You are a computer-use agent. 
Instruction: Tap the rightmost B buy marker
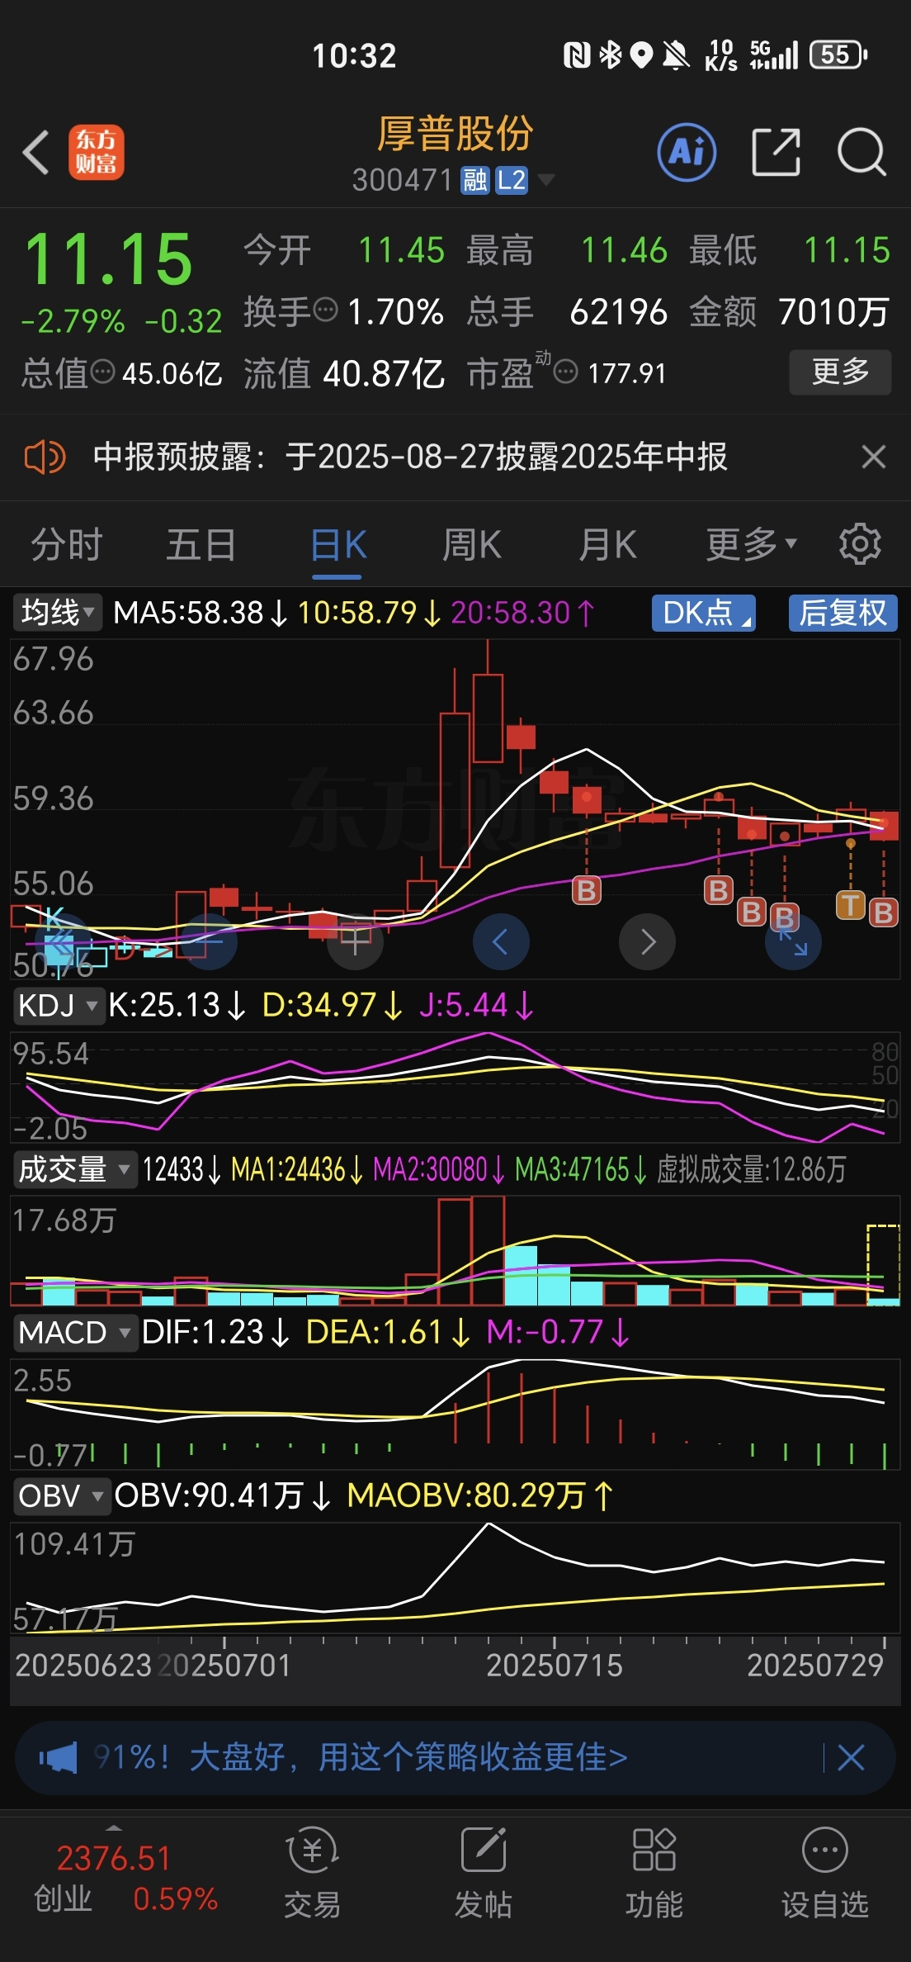(x=884, y=912)
